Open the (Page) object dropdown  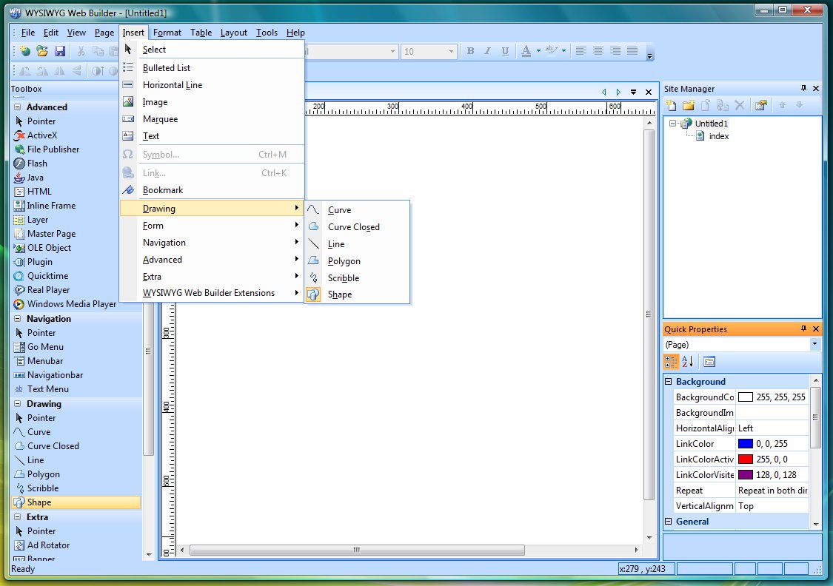click(815, 345)
